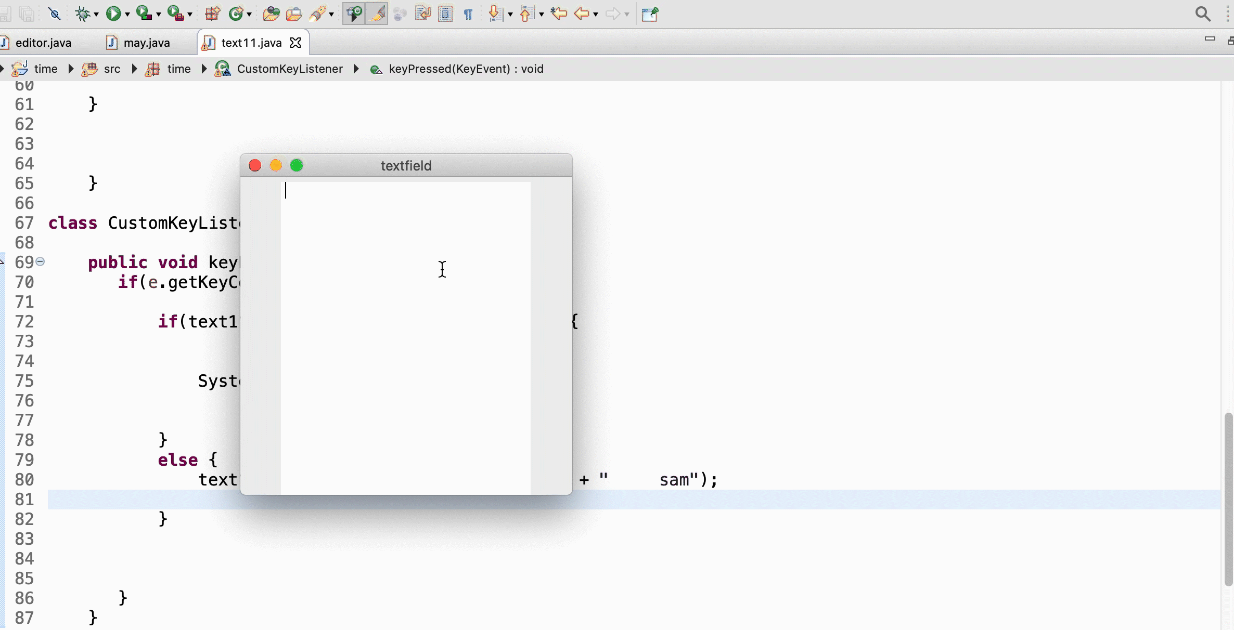Viewport: 1234px width, 630px height.
Task: Switch to the editor.java tab
Action: 44,43
